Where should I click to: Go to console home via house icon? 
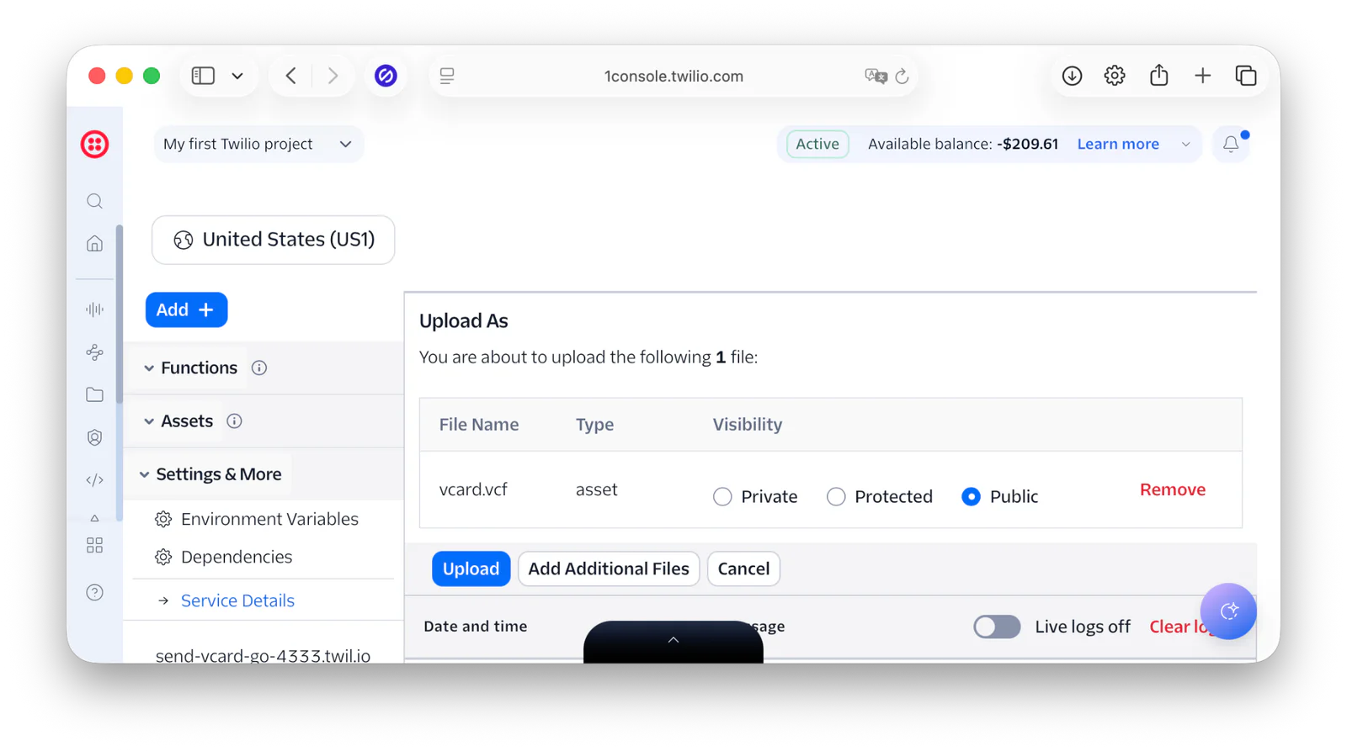(94, 244)
